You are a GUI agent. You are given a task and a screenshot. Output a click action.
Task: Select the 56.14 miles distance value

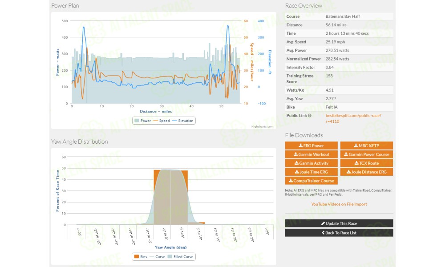[x=336, y=25]
